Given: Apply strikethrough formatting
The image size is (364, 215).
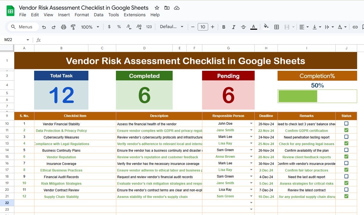Looking at the screenshot, I should point(243,27).
